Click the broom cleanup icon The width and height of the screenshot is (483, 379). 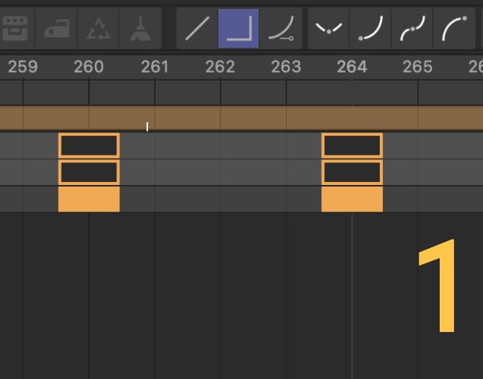coord(140,29)
